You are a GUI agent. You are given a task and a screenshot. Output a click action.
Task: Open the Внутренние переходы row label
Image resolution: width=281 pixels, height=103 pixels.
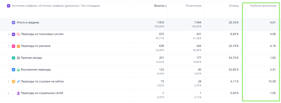[36, 70]
